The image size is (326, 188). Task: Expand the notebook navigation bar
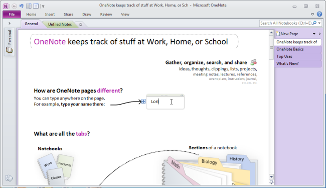point(10,23)
